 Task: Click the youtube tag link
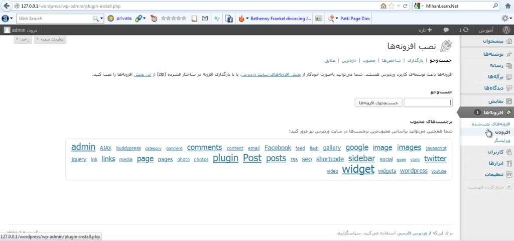(439, 172)
